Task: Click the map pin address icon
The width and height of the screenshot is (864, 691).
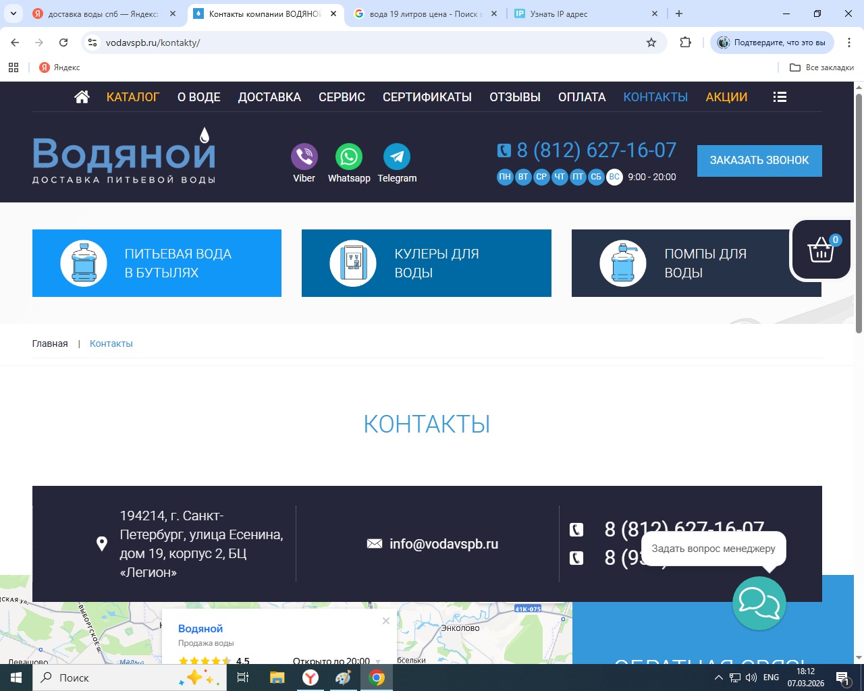Action: (102, 544)
